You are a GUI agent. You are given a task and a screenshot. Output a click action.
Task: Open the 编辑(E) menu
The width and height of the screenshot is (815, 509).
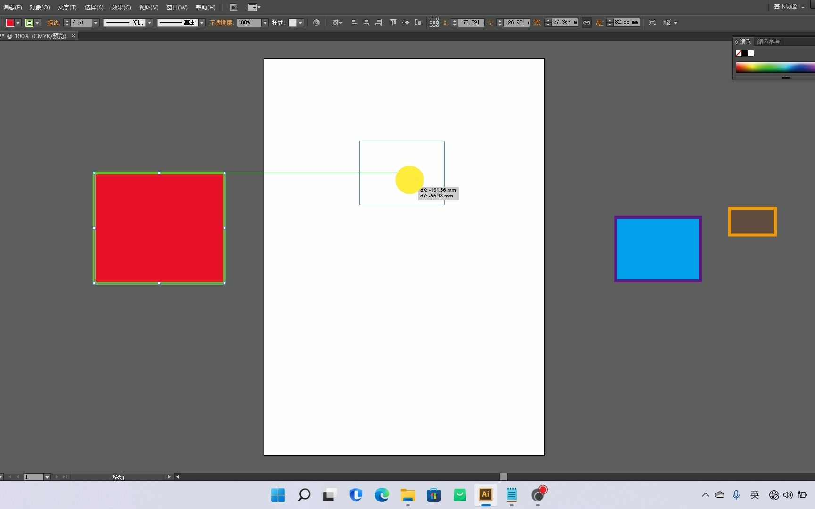click(x=12, y=8)
